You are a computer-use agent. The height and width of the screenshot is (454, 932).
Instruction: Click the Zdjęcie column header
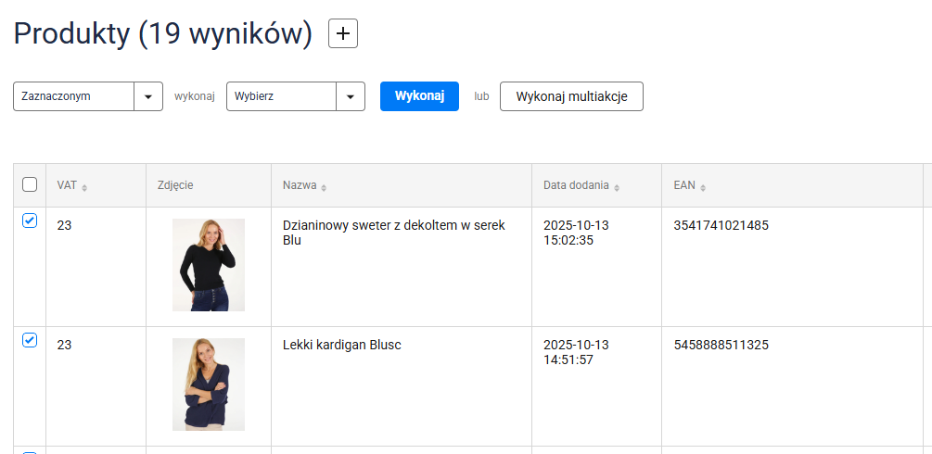pyautogui.click(x=175, y=185)
